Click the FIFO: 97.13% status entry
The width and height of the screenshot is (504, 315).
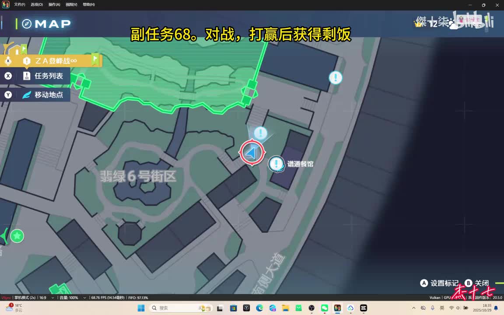pyautogui.click(x=138, y=298)
